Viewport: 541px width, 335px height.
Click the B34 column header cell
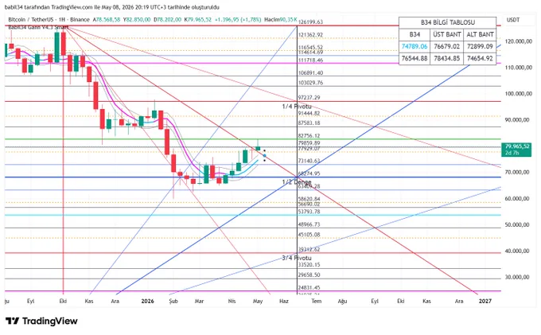coord(415,34)
